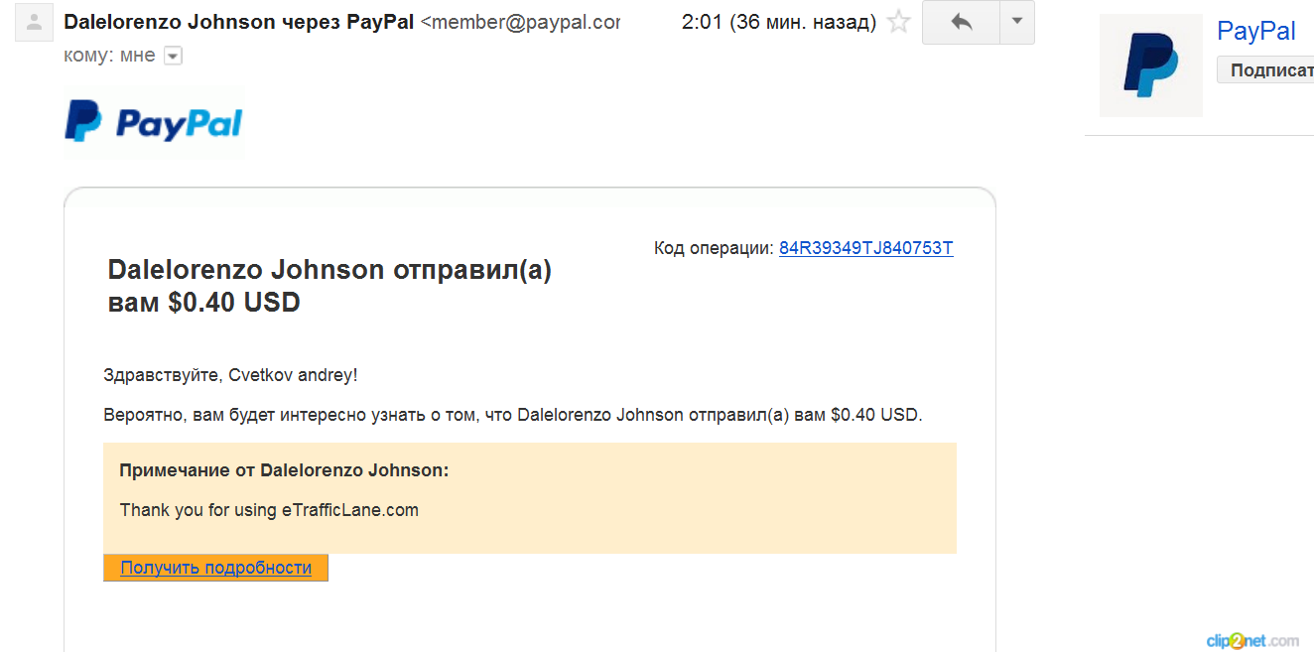The width and height of the screenshot is (1314, 652).
Task: Click the member@paypal.com sender address
Action: 520,22
